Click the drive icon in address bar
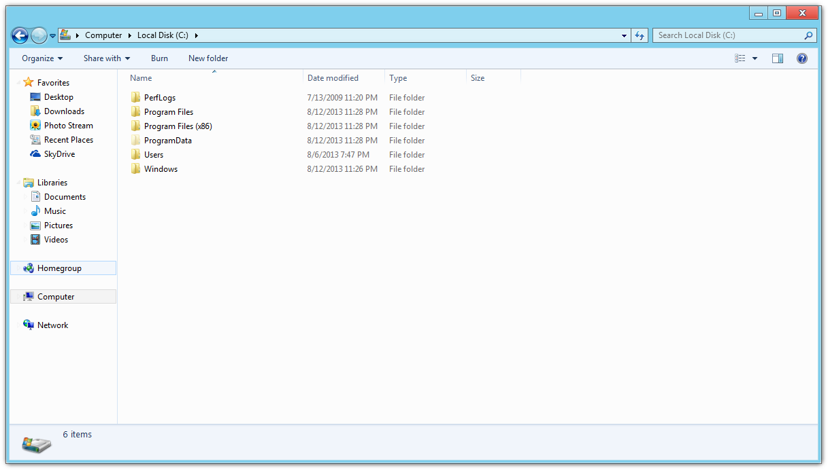The width and height of the screenshot is (828, 470). coord(65,35)
